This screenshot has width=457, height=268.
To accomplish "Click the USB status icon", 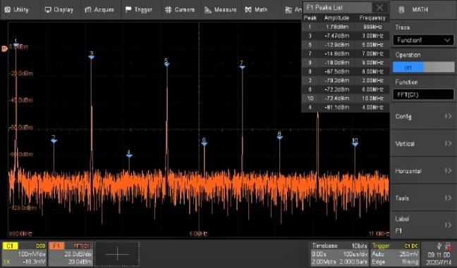I will (x=439, y=246).
